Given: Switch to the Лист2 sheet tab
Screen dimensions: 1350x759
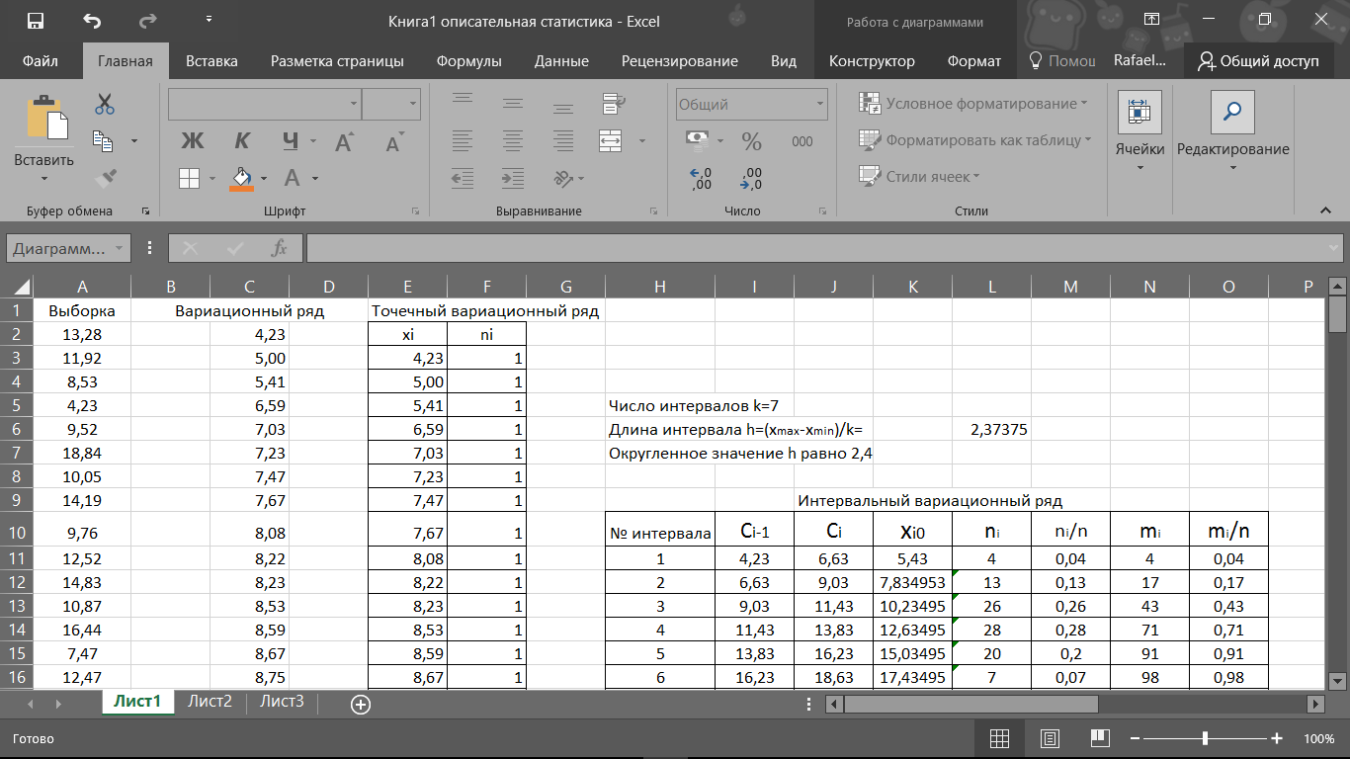Looking at the screenshot, I should [x=210, y=702].
